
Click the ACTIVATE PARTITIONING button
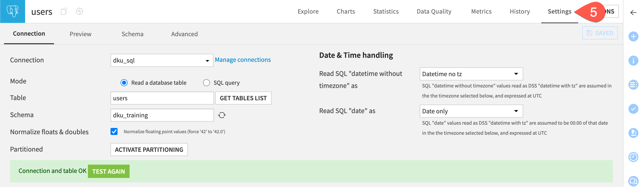[149, 150]
